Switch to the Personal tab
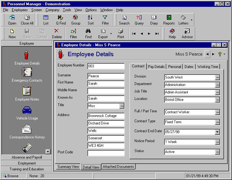232x180 pixels. coord(175,67)
